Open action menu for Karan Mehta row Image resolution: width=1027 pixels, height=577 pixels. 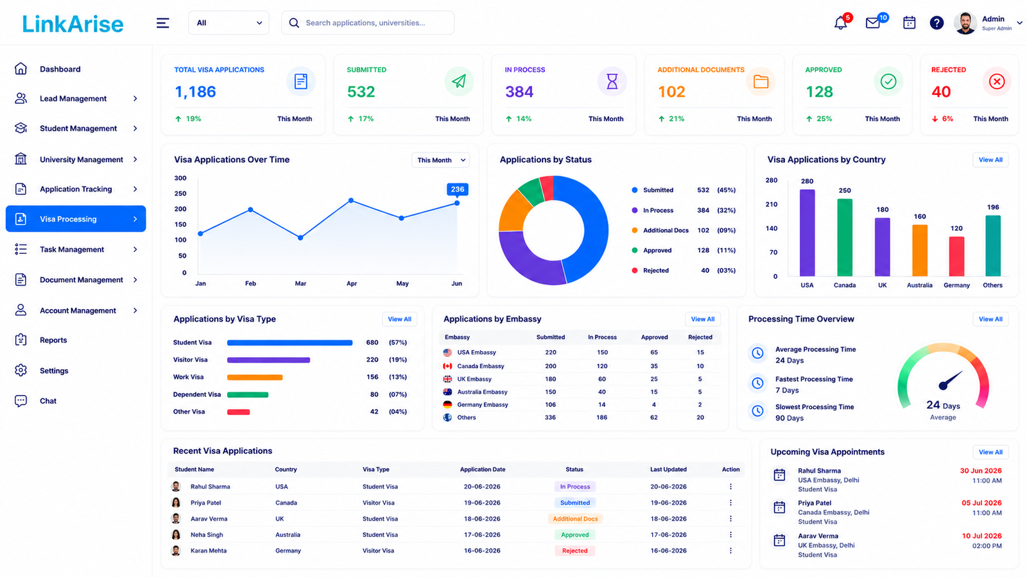[730, 551]
